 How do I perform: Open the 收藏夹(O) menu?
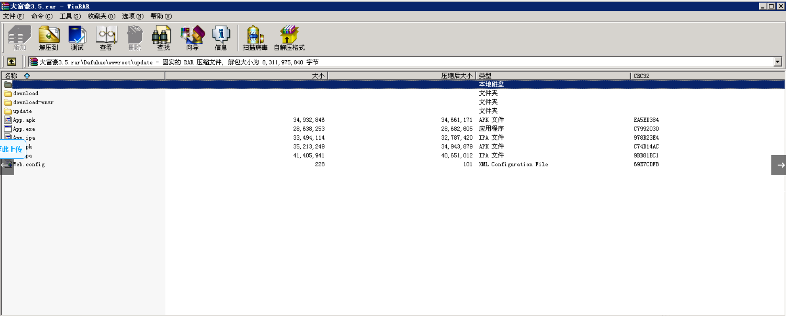pyautogui.click(x=101, y=16)
